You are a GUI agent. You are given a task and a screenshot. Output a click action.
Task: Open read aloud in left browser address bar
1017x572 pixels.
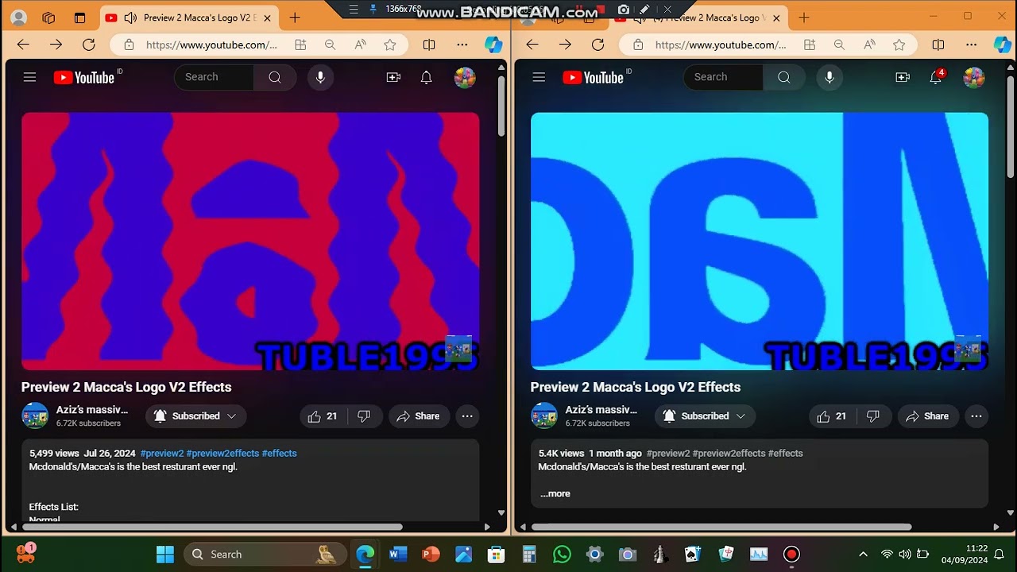[360, 45]
